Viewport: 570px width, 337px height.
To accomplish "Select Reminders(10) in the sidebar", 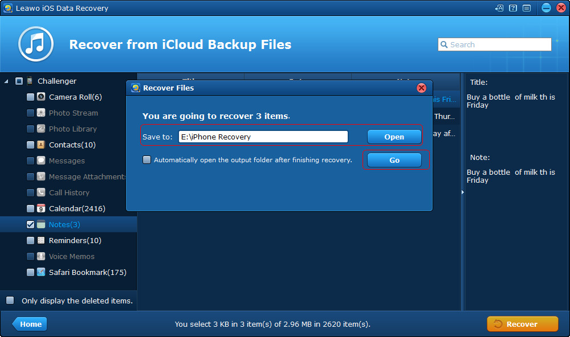I will [75, 240].
